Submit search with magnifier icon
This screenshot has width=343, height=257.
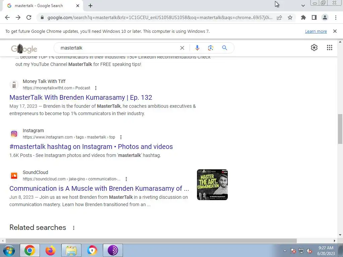[x=224, y=48]
